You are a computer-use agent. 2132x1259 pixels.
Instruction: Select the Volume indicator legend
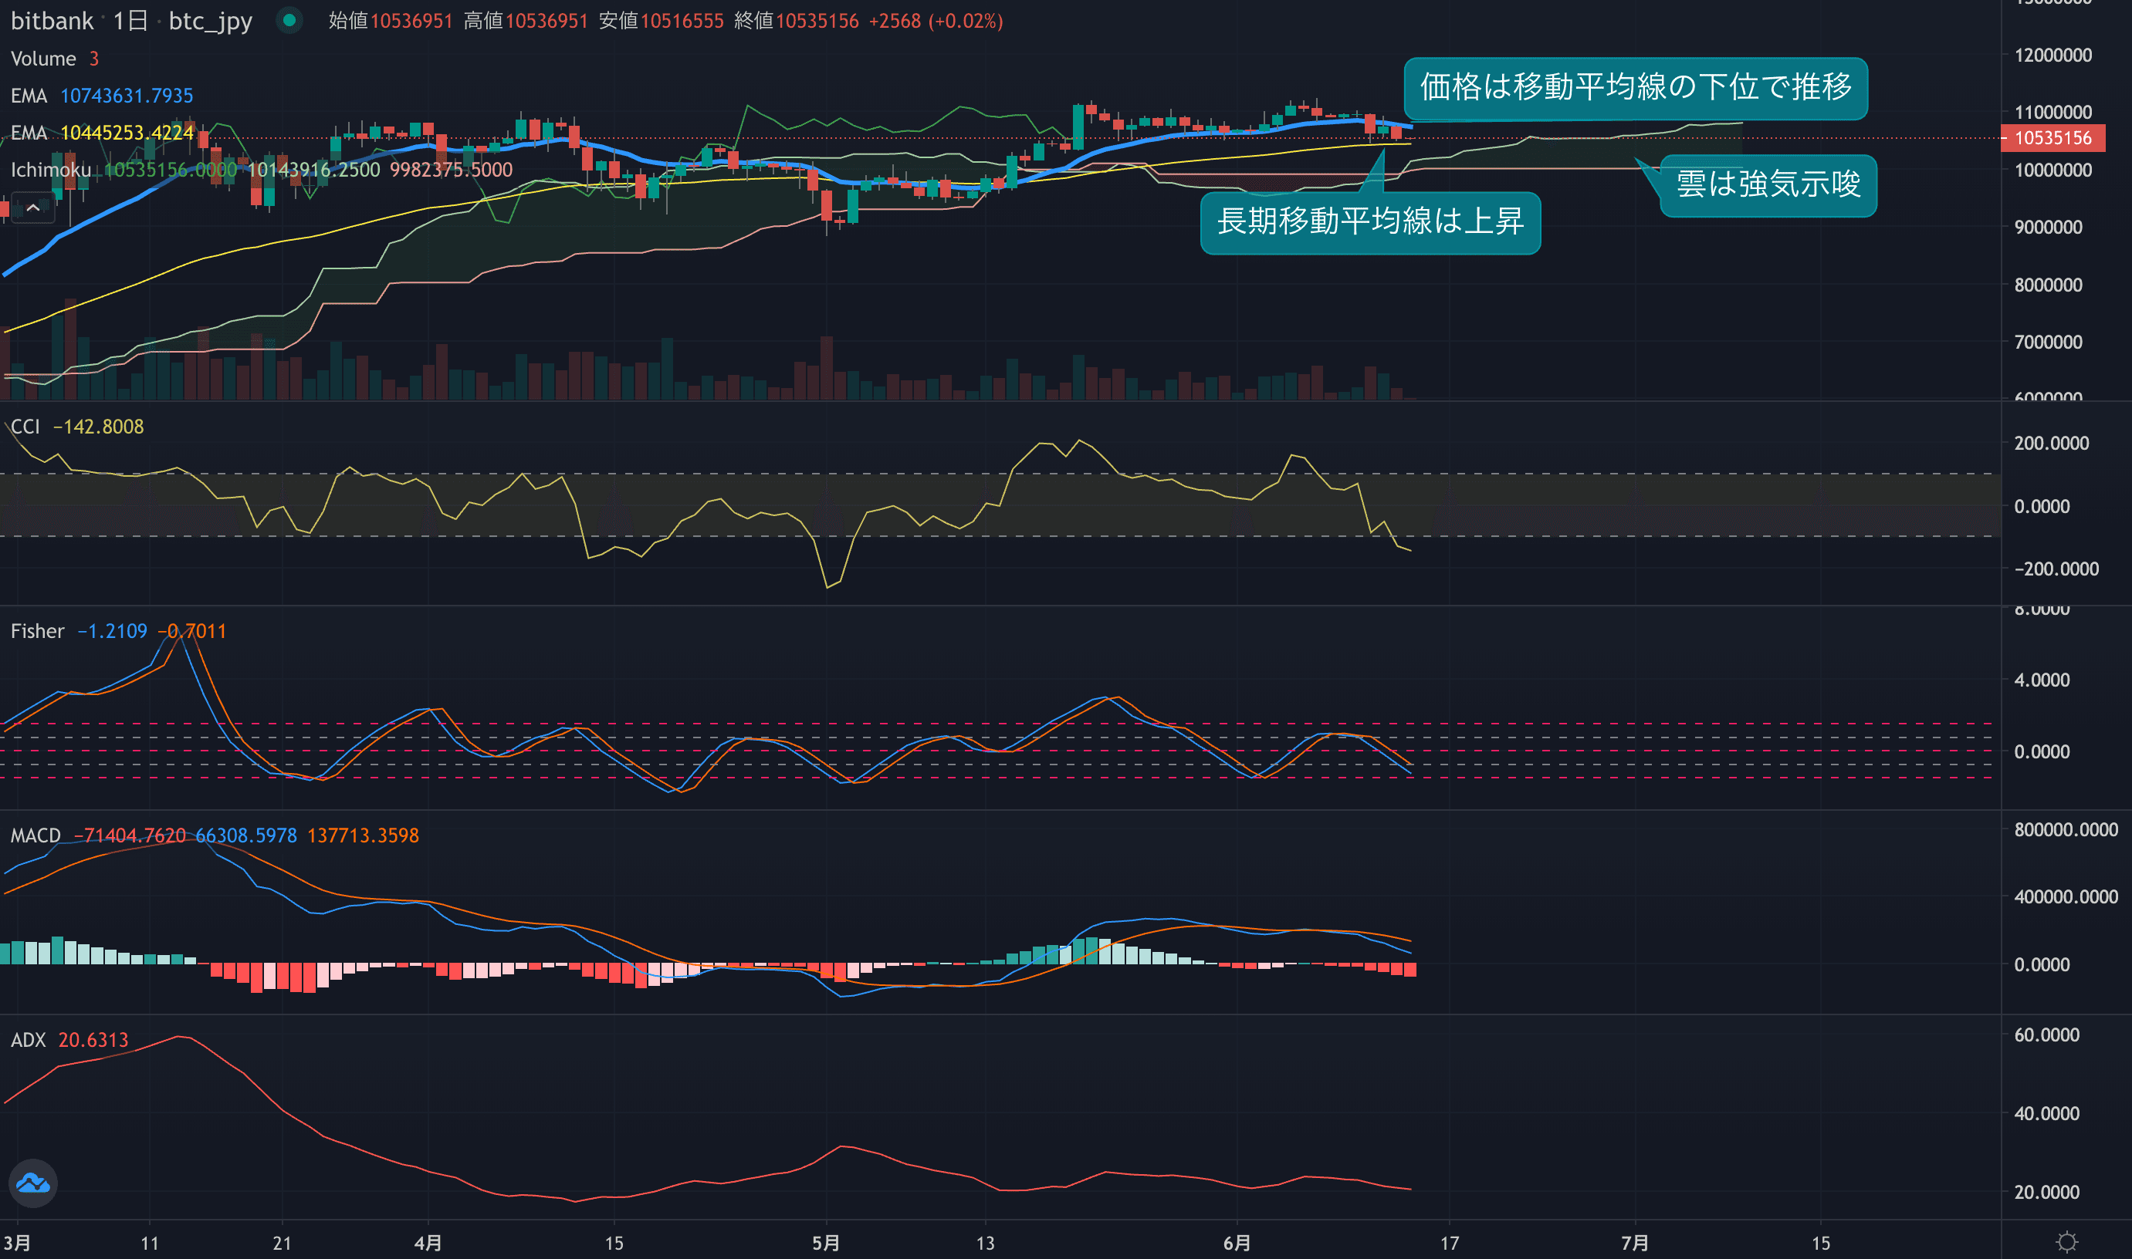tap(42, 59)
